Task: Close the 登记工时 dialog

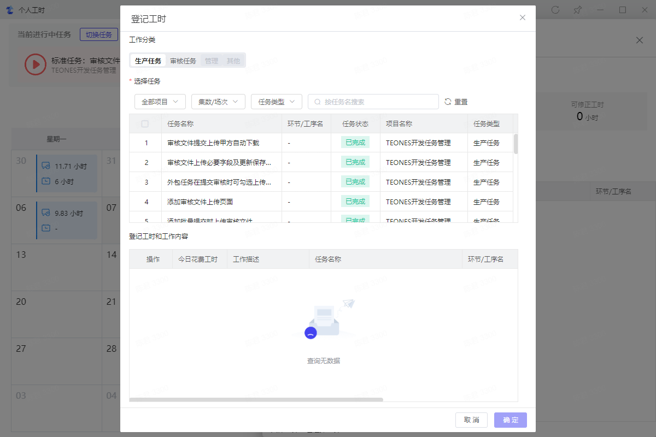Action: point(522,17)
